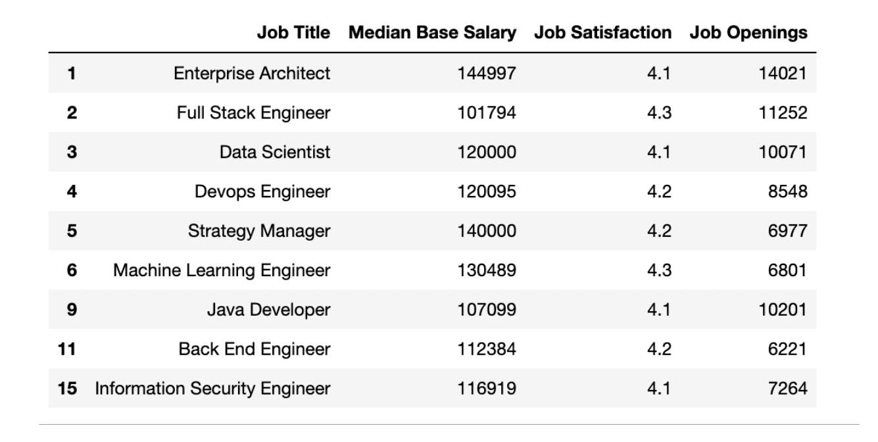Click the Back End Engineer cell
878x442 pixels.
[x=255, y=349]
